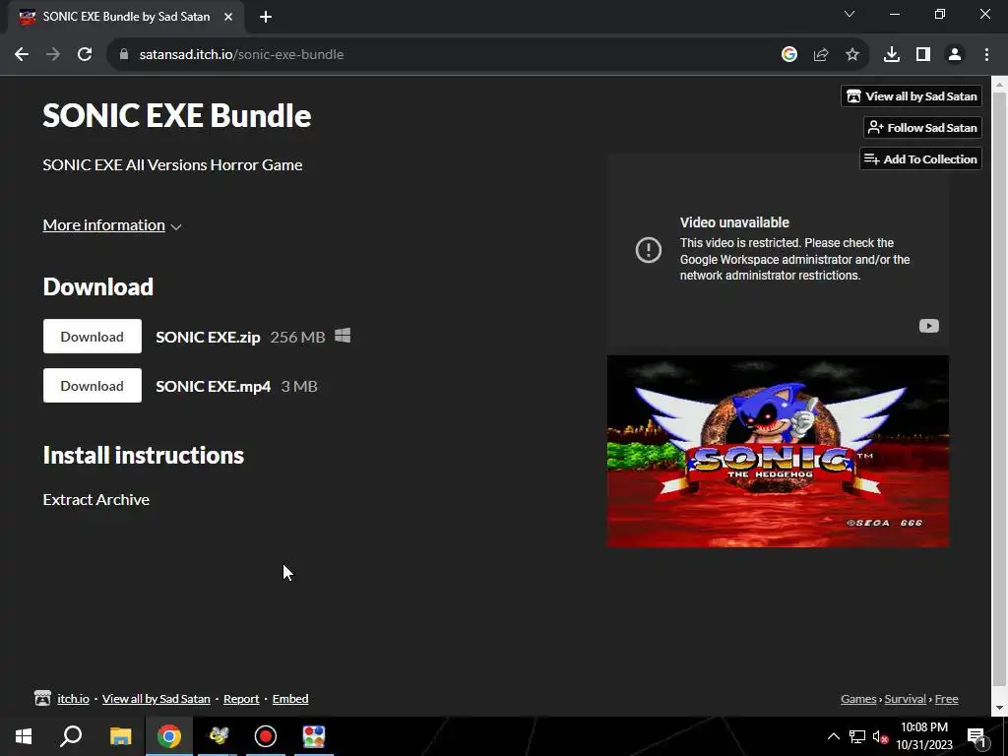
Task: Open the notification center icon
Action: click(x=976, y=736)
